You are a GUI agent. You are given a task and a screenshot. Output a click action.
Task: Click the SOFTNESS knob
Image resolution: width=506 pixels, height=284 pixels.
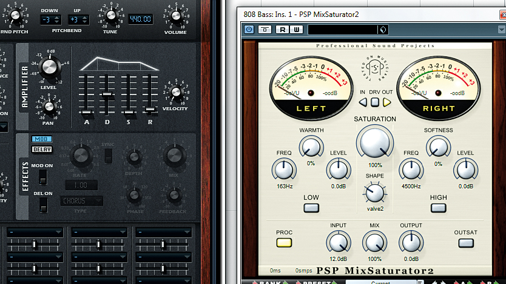pyautogui.click(x=438, y=147)
